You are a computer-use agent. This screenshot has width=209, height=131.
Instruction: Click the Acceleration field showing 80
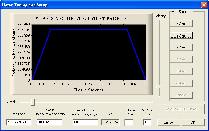85,123
